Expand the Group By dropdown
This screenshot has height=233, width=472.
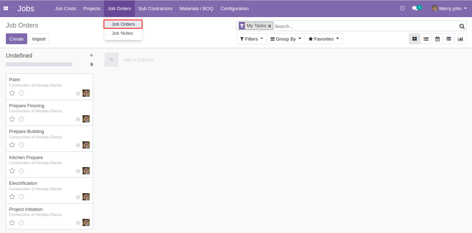(x=286, y=39)
